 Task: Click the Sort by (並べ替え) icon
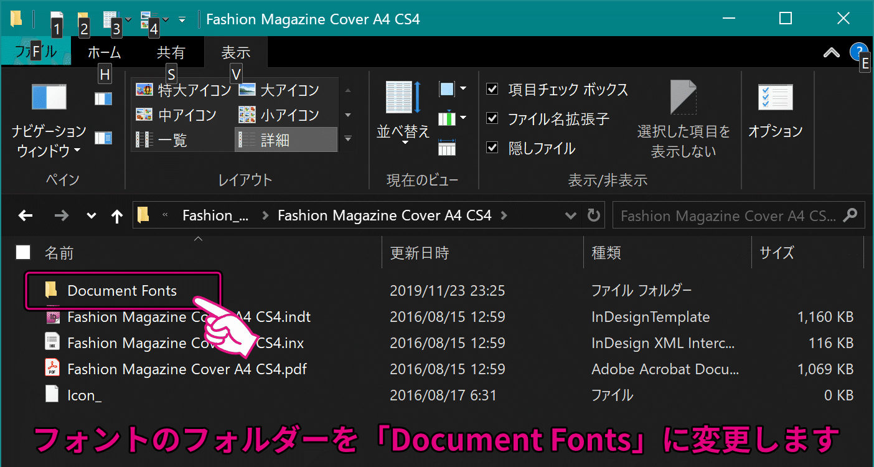(403, 99)
